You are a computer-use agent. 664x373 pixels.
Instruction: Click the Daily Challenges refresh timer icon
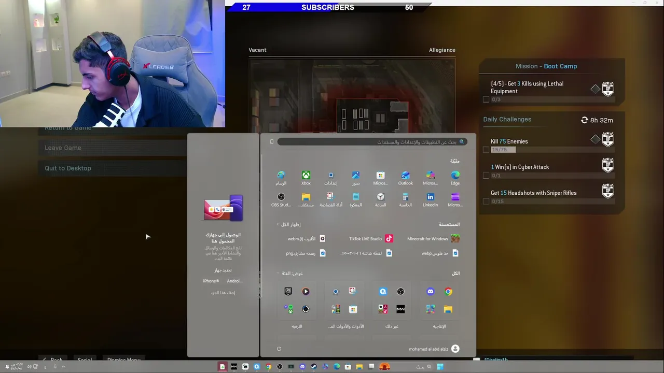coord(585,120)
